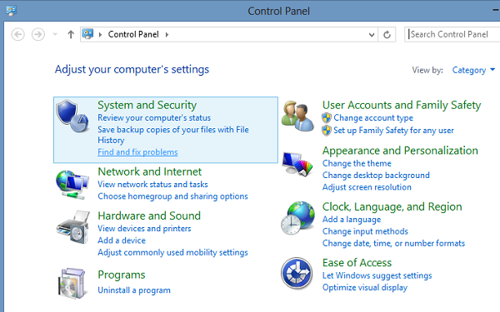Click the Add a language link
Viewport: 500px width, 312px height.
[x=352, y=220]
